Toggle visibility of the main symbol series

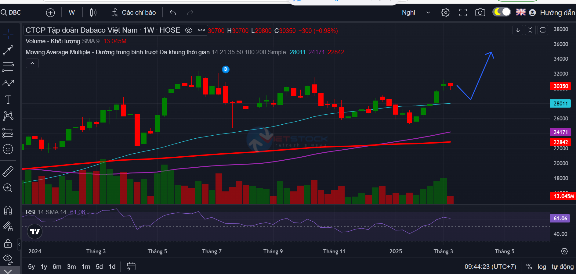[x=189, y=30]
